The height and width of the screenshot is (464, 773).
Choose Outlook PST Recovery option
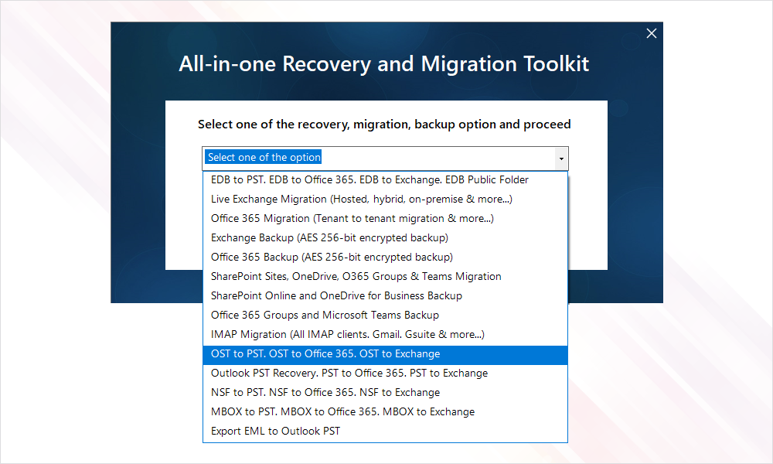coord(385,374)
